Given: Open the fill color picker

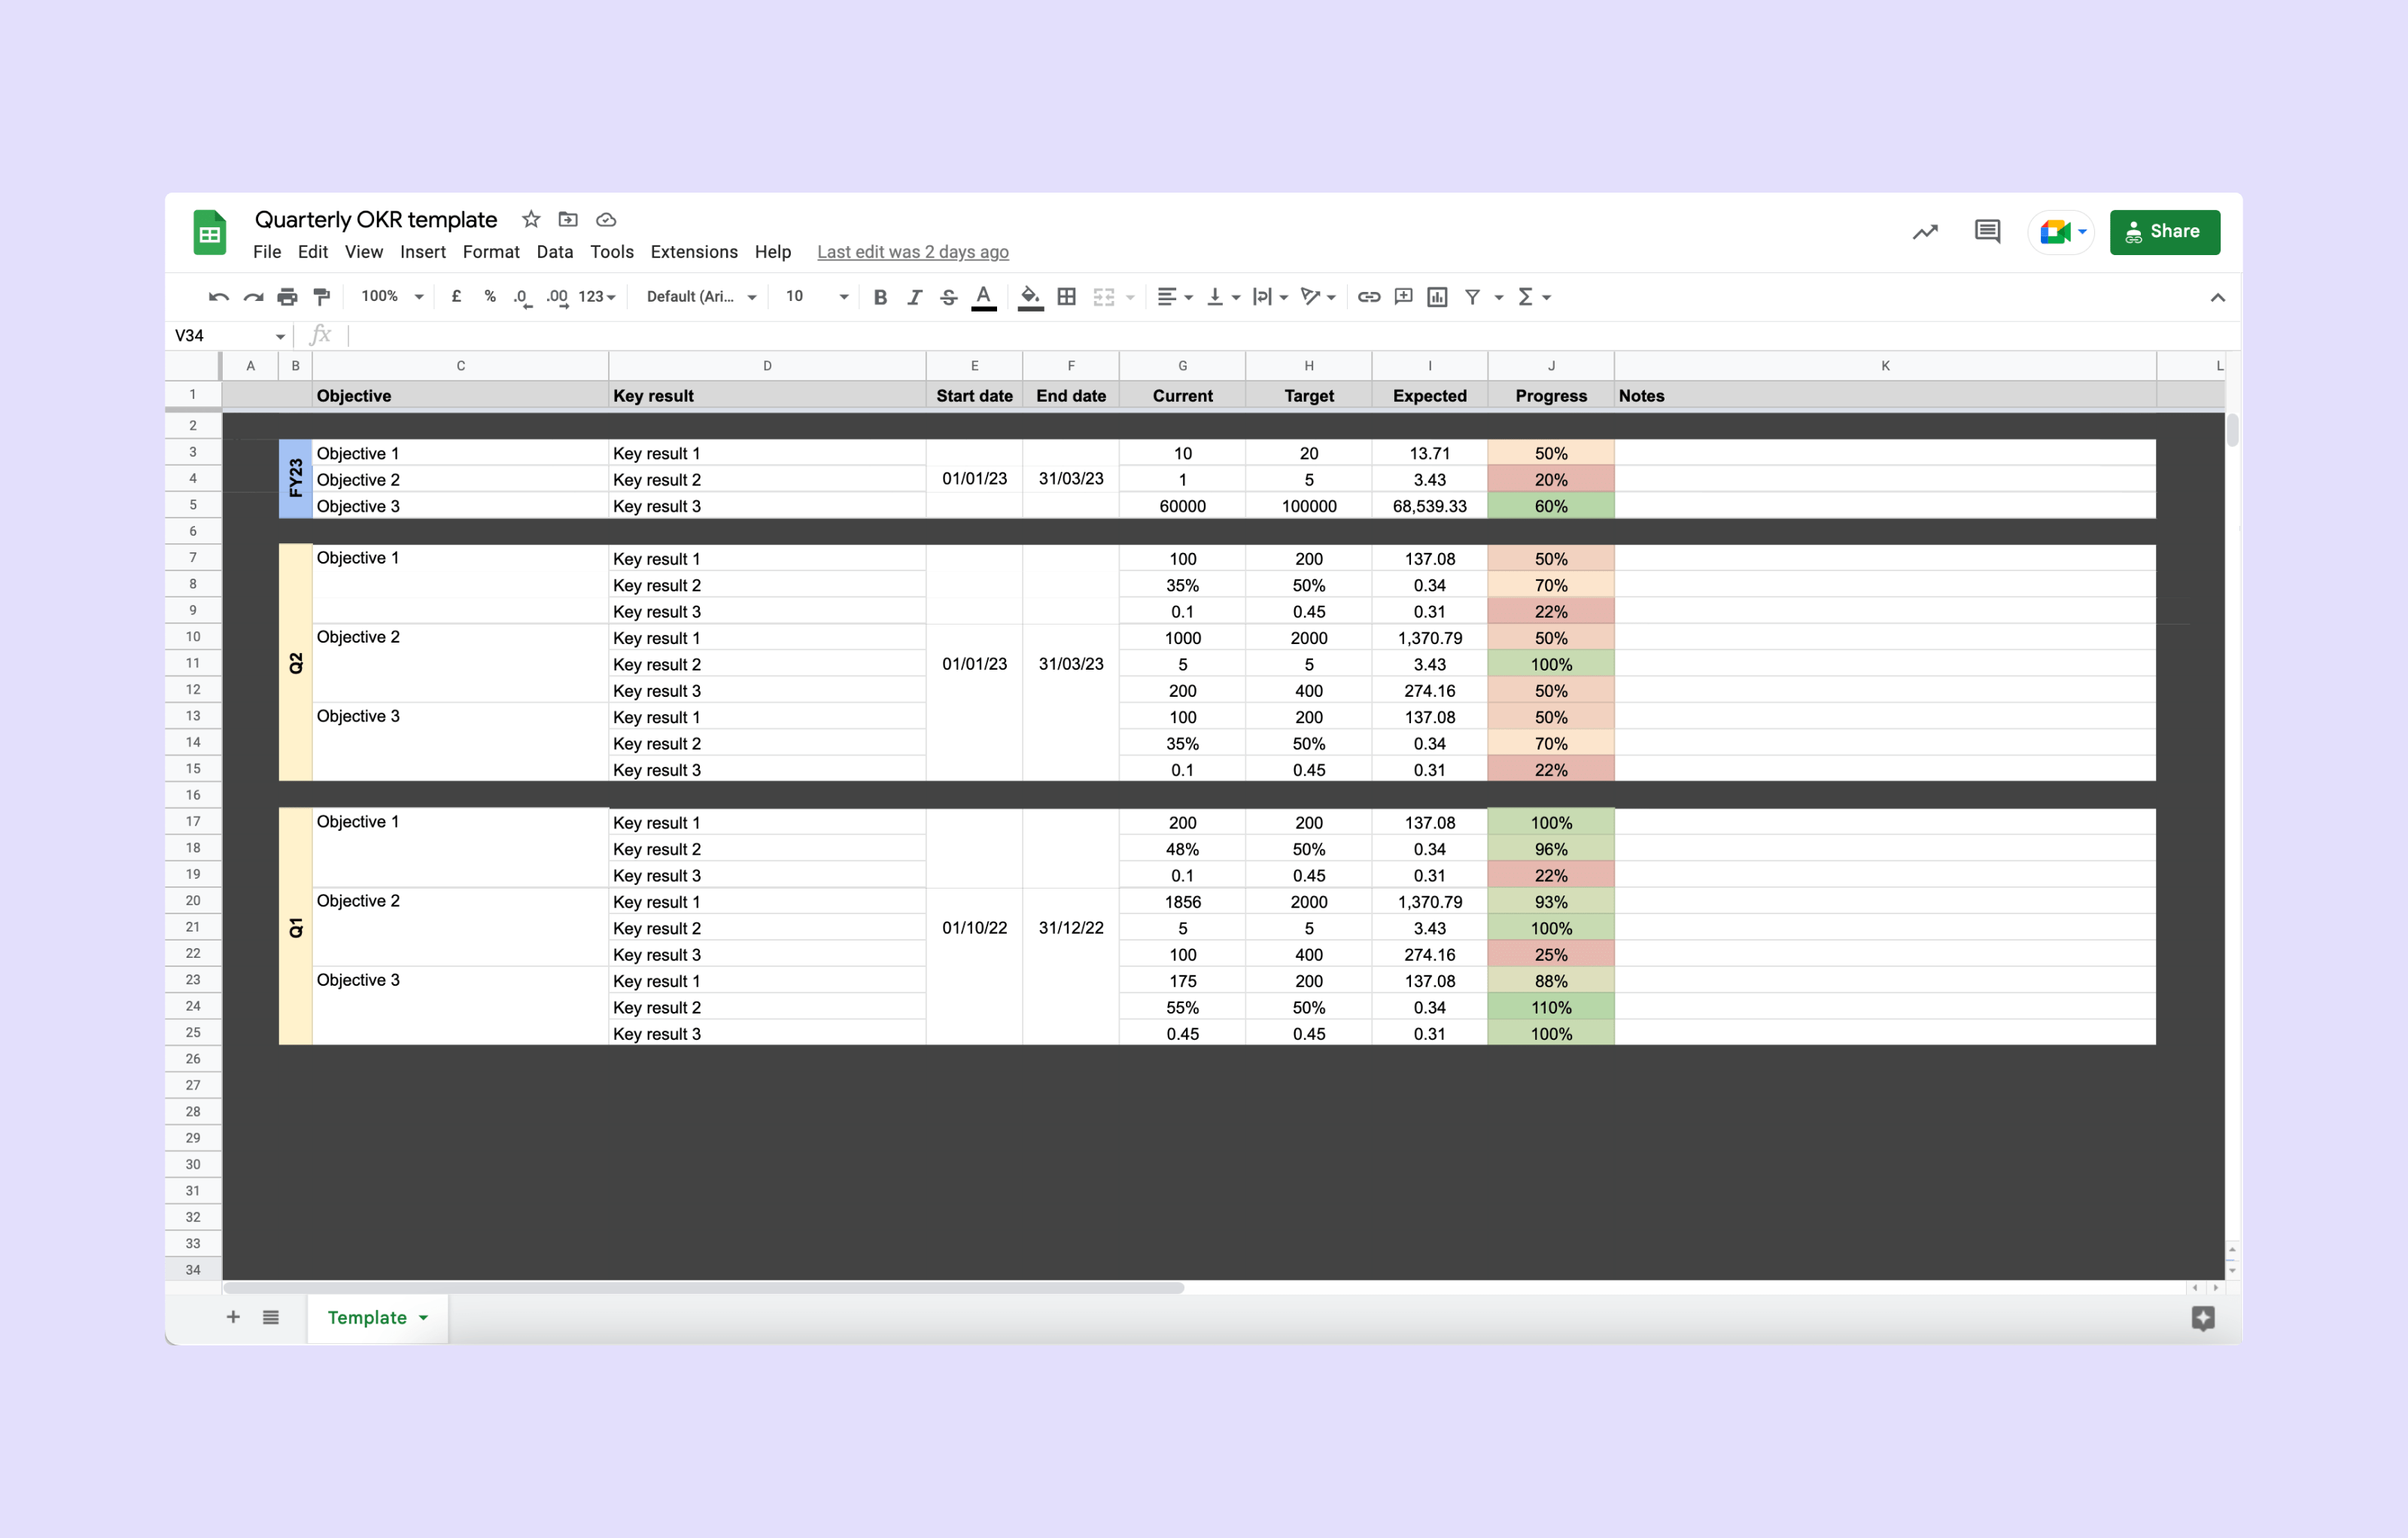Looking at the screenshot, I should click(x=1030, y=297).
